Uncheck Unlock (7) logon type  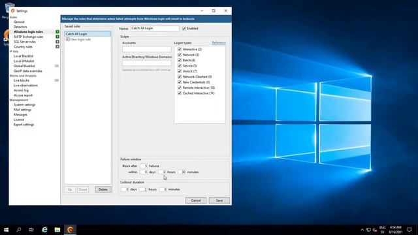tap(180, 71)
